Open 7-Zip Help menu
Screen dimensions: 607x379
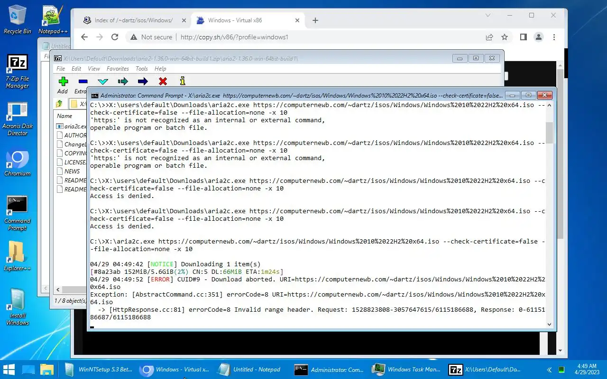(160, 69)
